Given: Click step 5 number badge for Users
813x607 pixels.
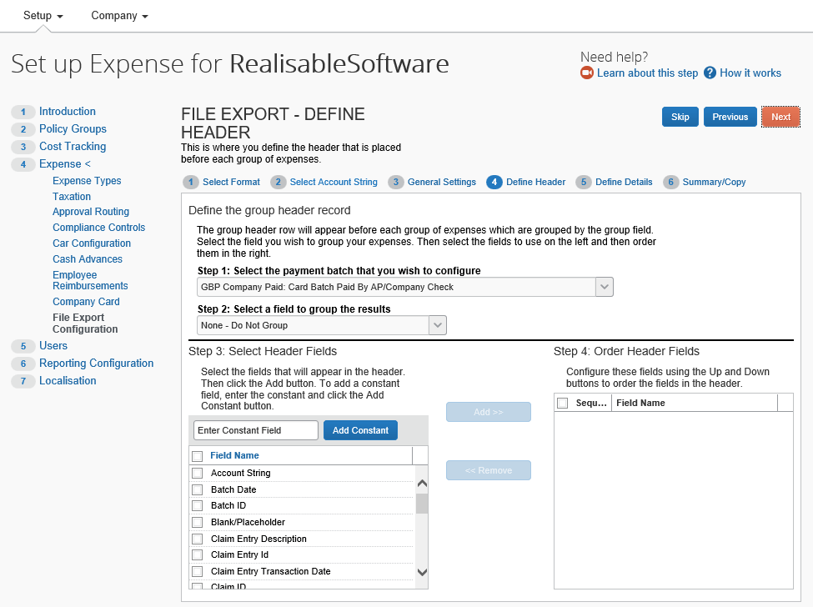Looking at the screenshot, I should (23, 346).
